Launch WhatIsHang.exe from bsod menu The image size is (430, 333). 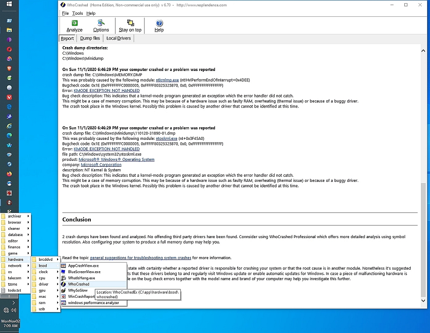(94, 278)
